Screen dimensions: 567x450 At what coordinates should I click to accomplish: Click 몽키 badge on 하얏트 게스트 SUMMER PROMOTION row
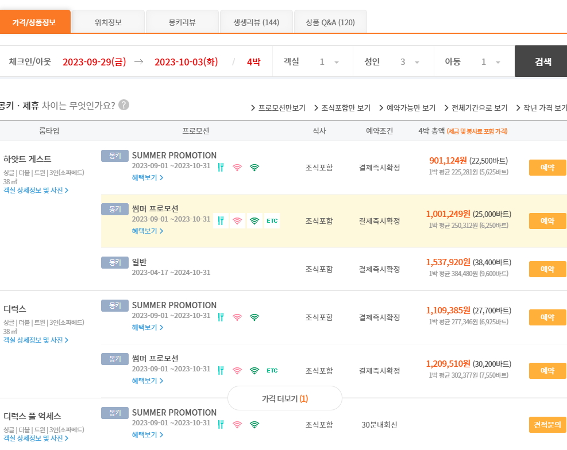tap(115, 156)
